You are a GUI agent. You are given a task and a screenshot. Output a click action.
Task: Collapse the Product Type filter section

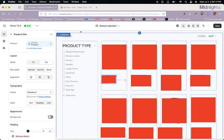[95, 46]
